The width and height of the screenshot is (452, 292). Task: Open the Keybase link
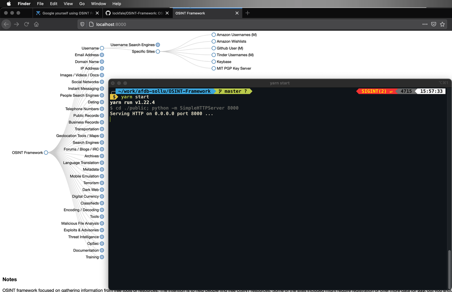click(x=224, y=62)
